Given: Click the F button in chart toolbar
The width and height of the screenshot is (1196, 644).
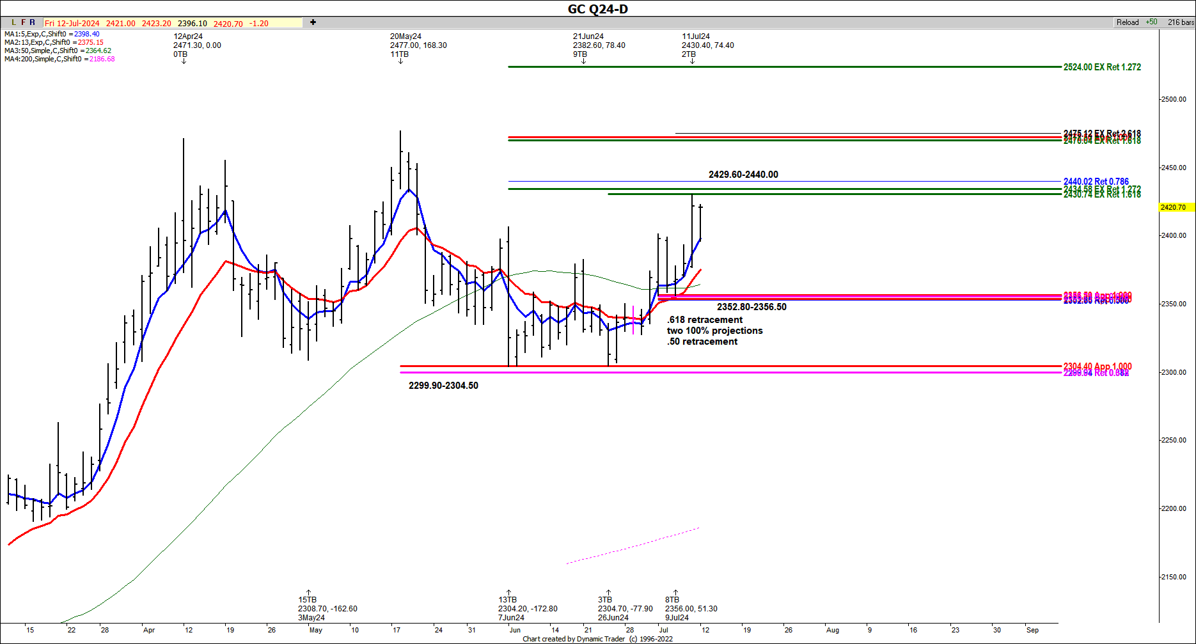Looking at the screenshot, I should (x=24, y=22).
